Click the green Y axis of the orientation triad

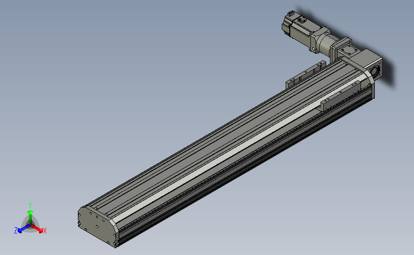pyautogui.click(x=30, y=216)
